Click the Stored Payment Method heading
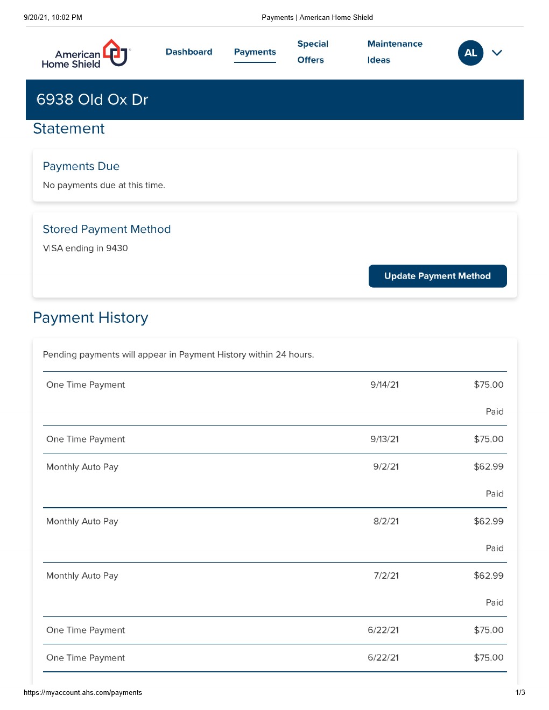 (x=107, y=229)
